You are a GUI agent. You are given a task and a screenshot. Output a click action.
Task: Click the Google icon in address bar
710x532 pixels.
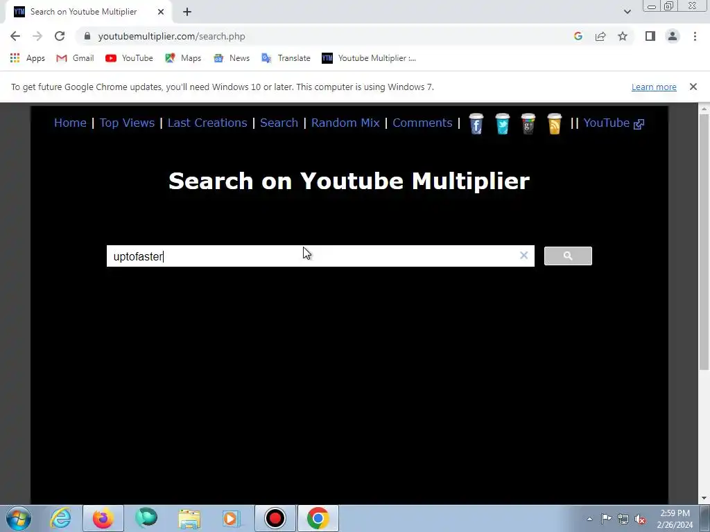[578, 36]
